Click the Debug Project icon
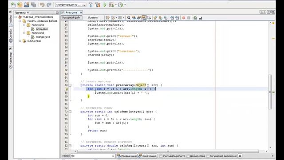284x160 pixels. coord(111,5)
